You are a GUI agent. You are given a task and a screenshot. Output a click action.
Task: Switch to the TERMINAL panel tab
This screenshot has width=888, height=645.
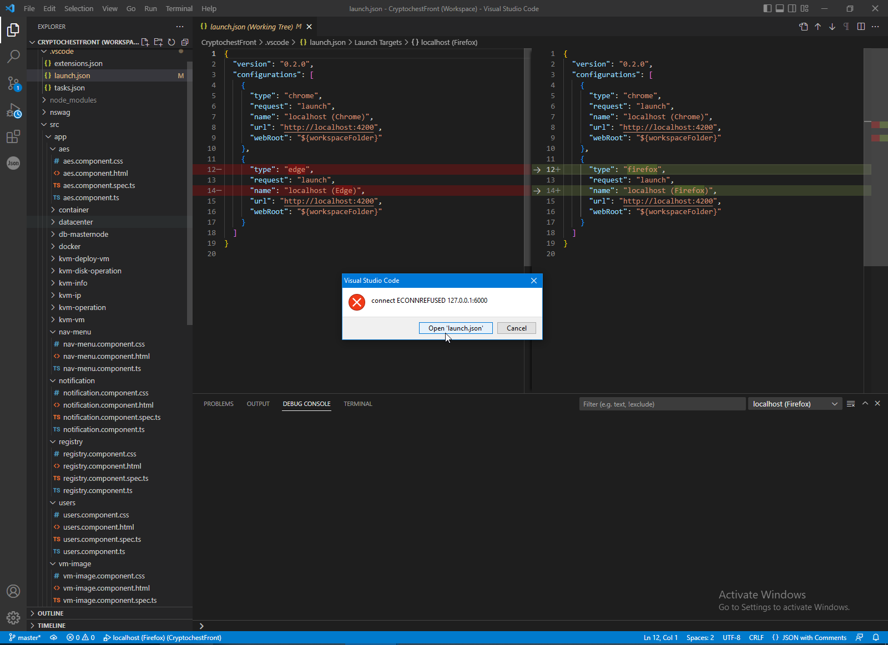click(358, 404)
